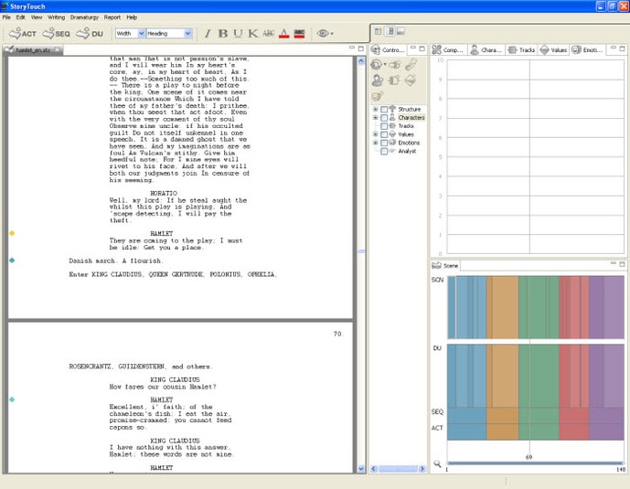Check the Analyst checkbox

tap(384, 152)
